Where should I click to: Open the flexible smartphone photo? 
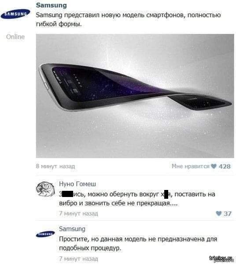coord(135,96)
